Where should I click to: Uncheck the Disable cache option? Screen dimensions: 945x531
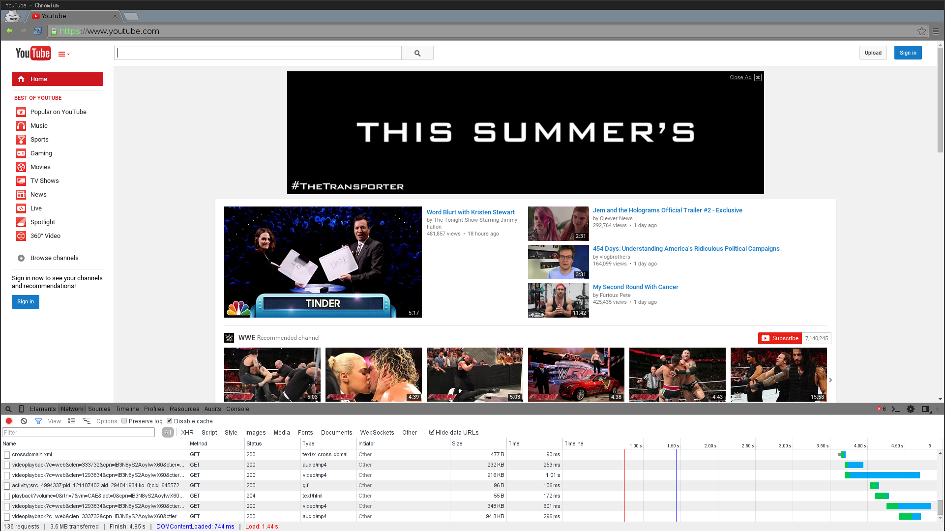[x=169, y=421]
